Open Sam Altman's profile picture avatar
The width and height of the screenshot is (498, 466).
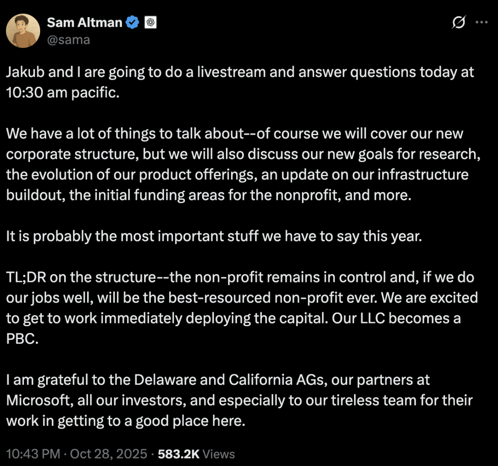click(23, 30)
